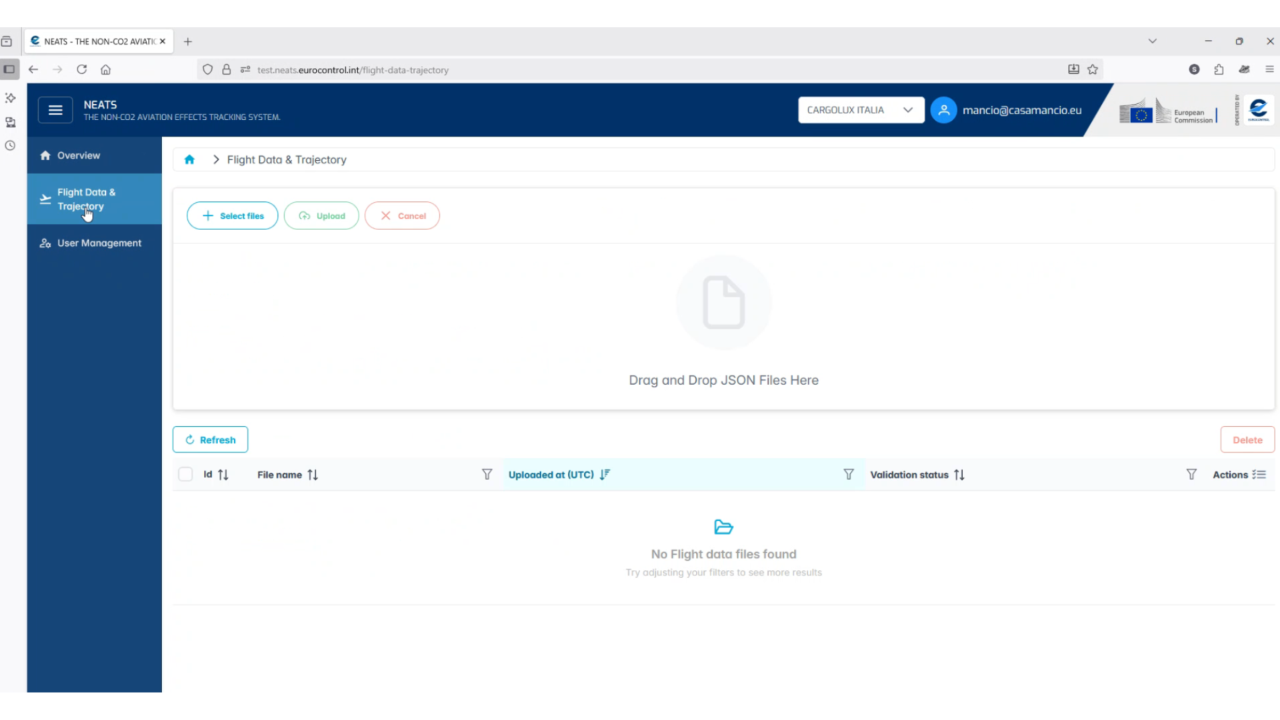
Task: Bookmark page with star icon
Action: pyautogui.click(x=1093, y=69)
